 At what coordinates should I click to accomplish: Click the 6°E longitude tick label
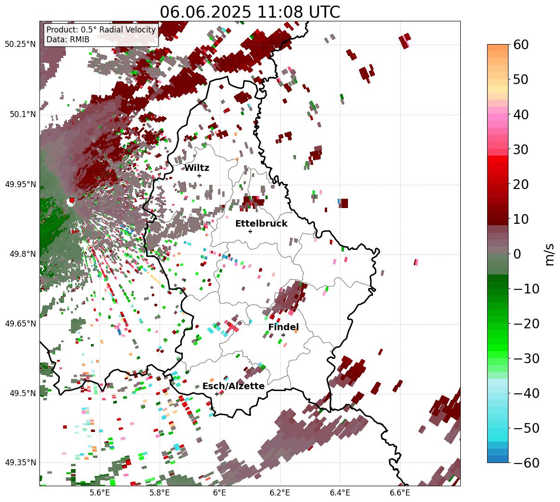click(x=219, y=493)
